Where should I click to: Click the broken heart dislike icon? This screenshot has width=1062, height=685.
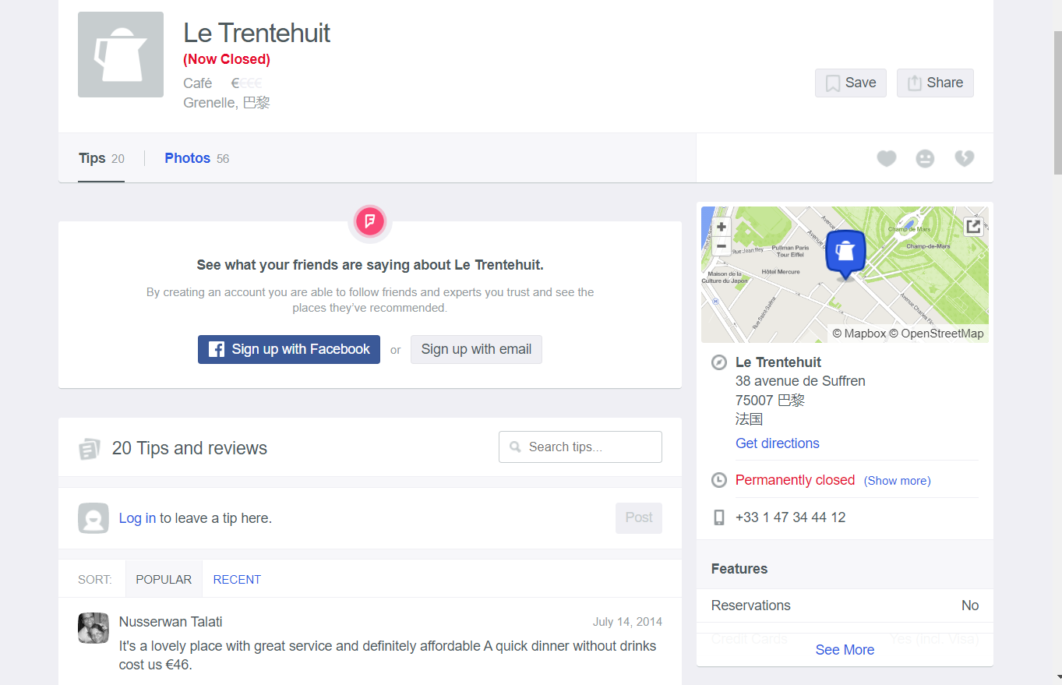click(965, 159)
